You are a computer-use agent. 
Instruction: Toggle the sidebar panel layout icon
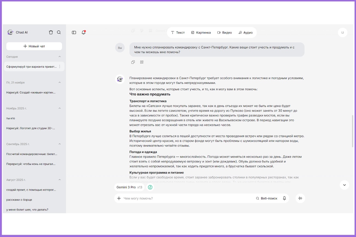[x=74, y=32]
